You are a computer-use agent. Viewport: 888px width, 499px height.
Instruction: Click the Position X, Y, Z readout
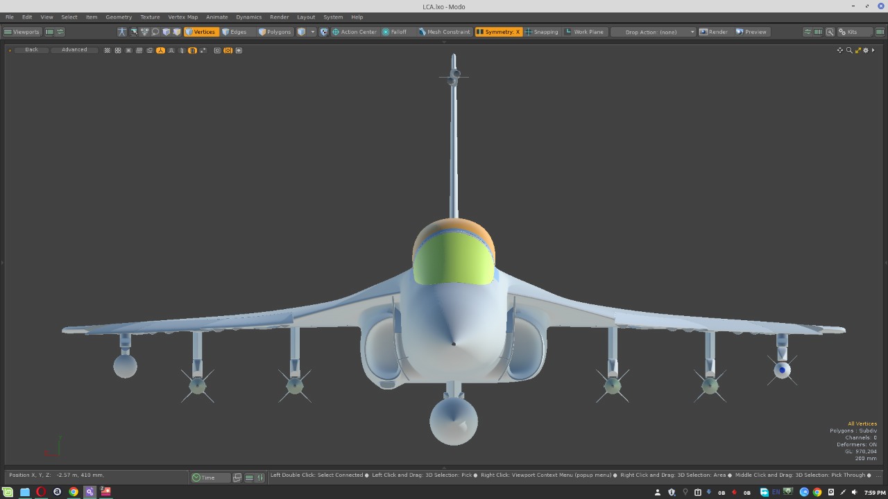point(57,475)
